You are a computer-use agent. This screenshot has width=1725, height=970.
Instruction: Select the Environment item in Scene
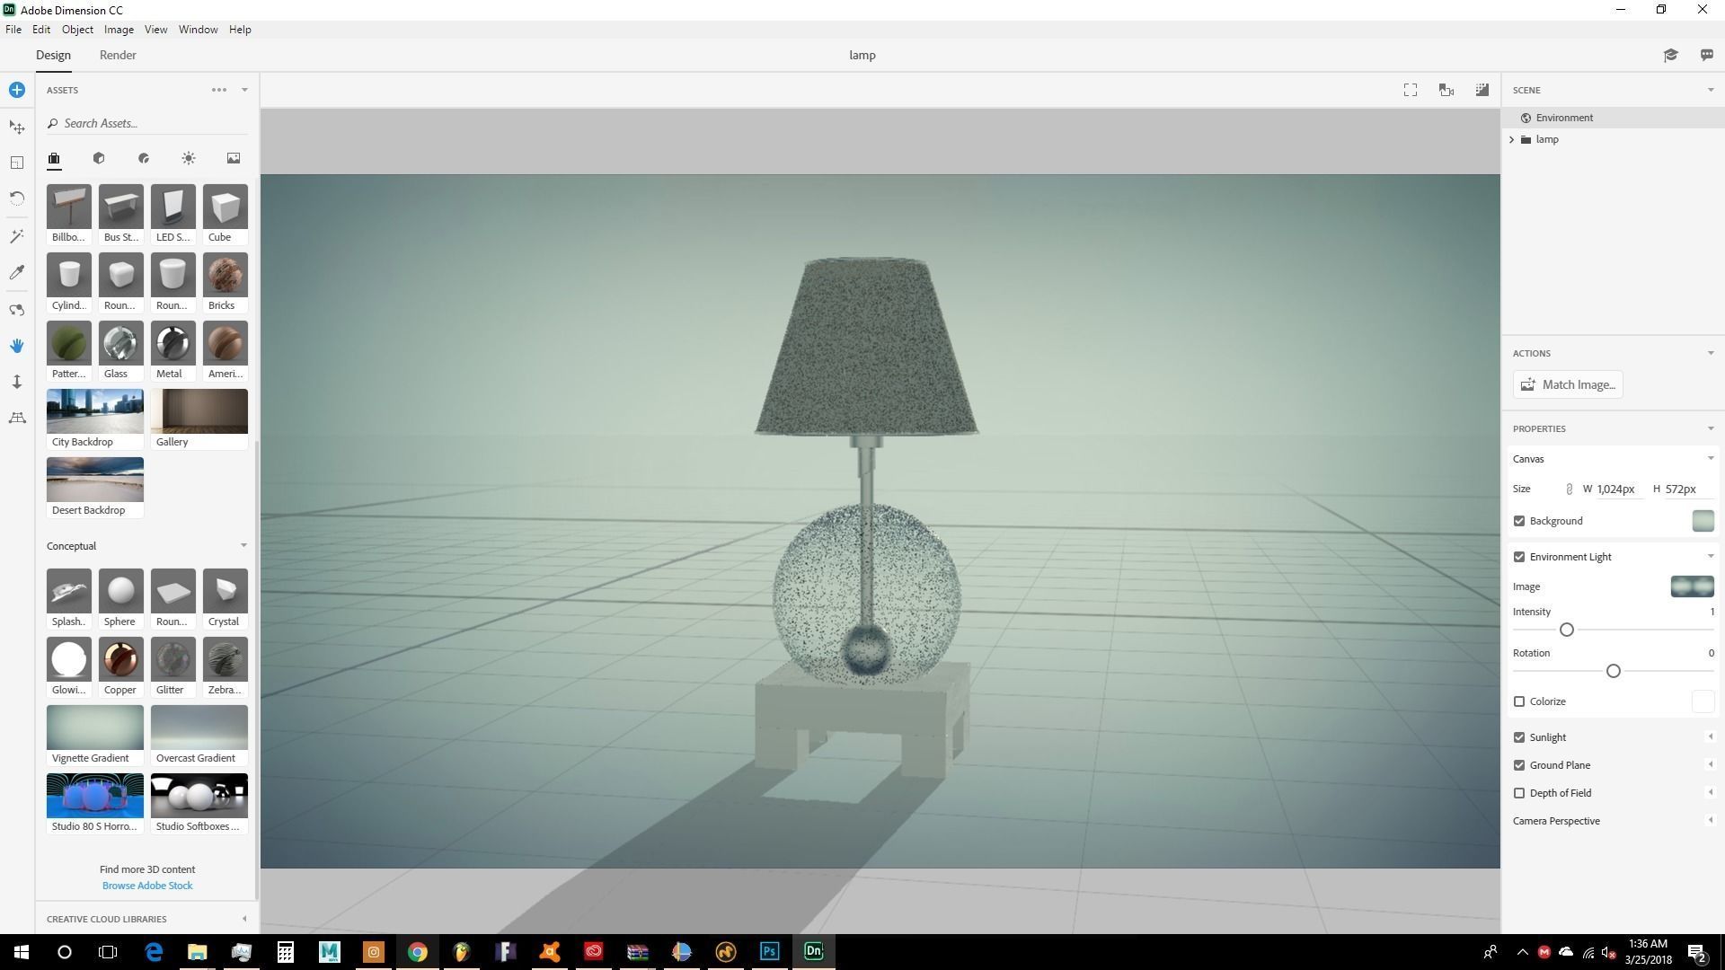tap(1613, 118)
